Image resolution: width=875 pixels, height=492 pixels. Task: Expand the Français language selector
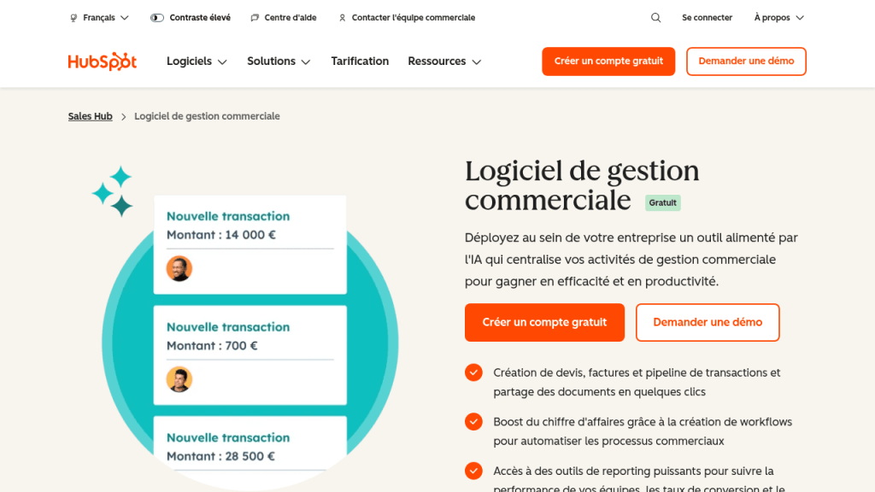[99, 17]
